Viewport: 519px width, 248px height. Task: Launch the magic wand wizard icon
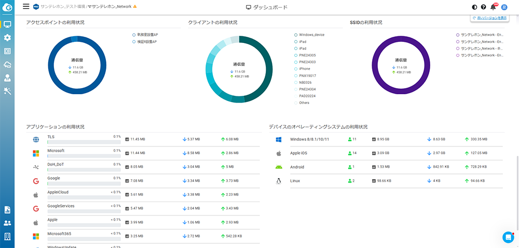tap(7, 92)
